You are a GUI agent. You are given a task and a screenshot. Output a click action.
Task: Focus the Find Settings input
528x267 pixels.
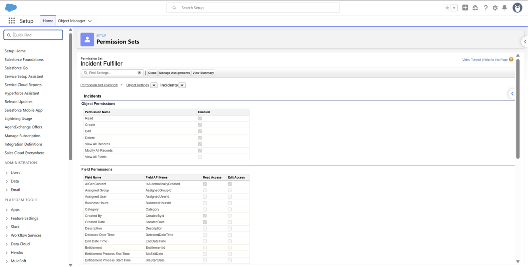113,73
